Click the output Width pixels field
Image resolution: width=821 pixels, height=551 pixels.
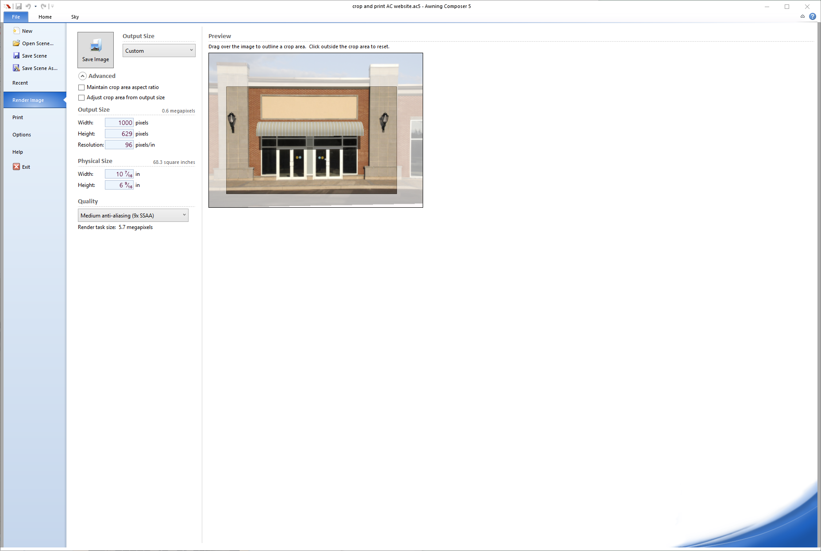tap(119, 123)
